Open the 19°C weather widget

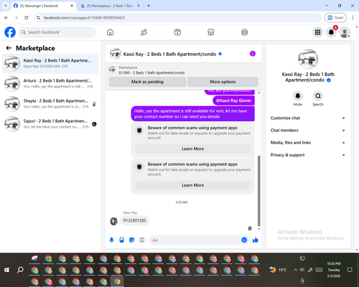pos(278,270)
